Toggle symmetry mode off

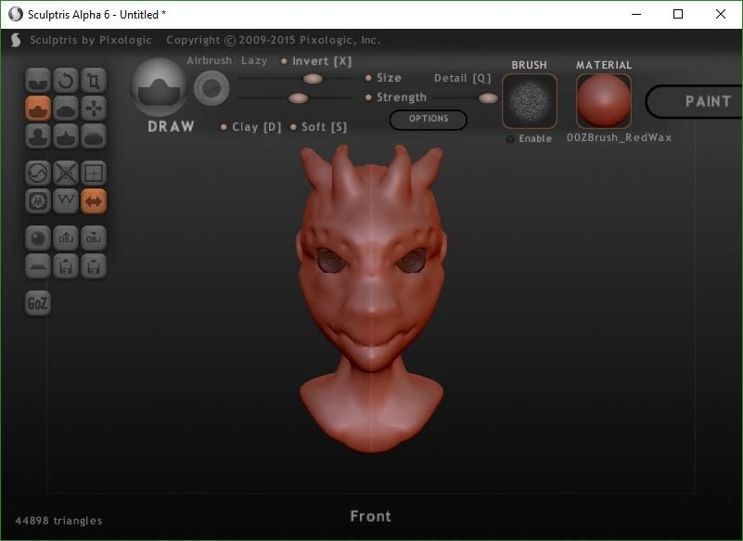[x=94, y=200]
